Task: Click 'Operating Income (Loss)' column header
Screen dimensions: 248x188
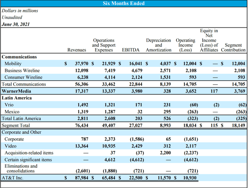Action: [185, 45]
